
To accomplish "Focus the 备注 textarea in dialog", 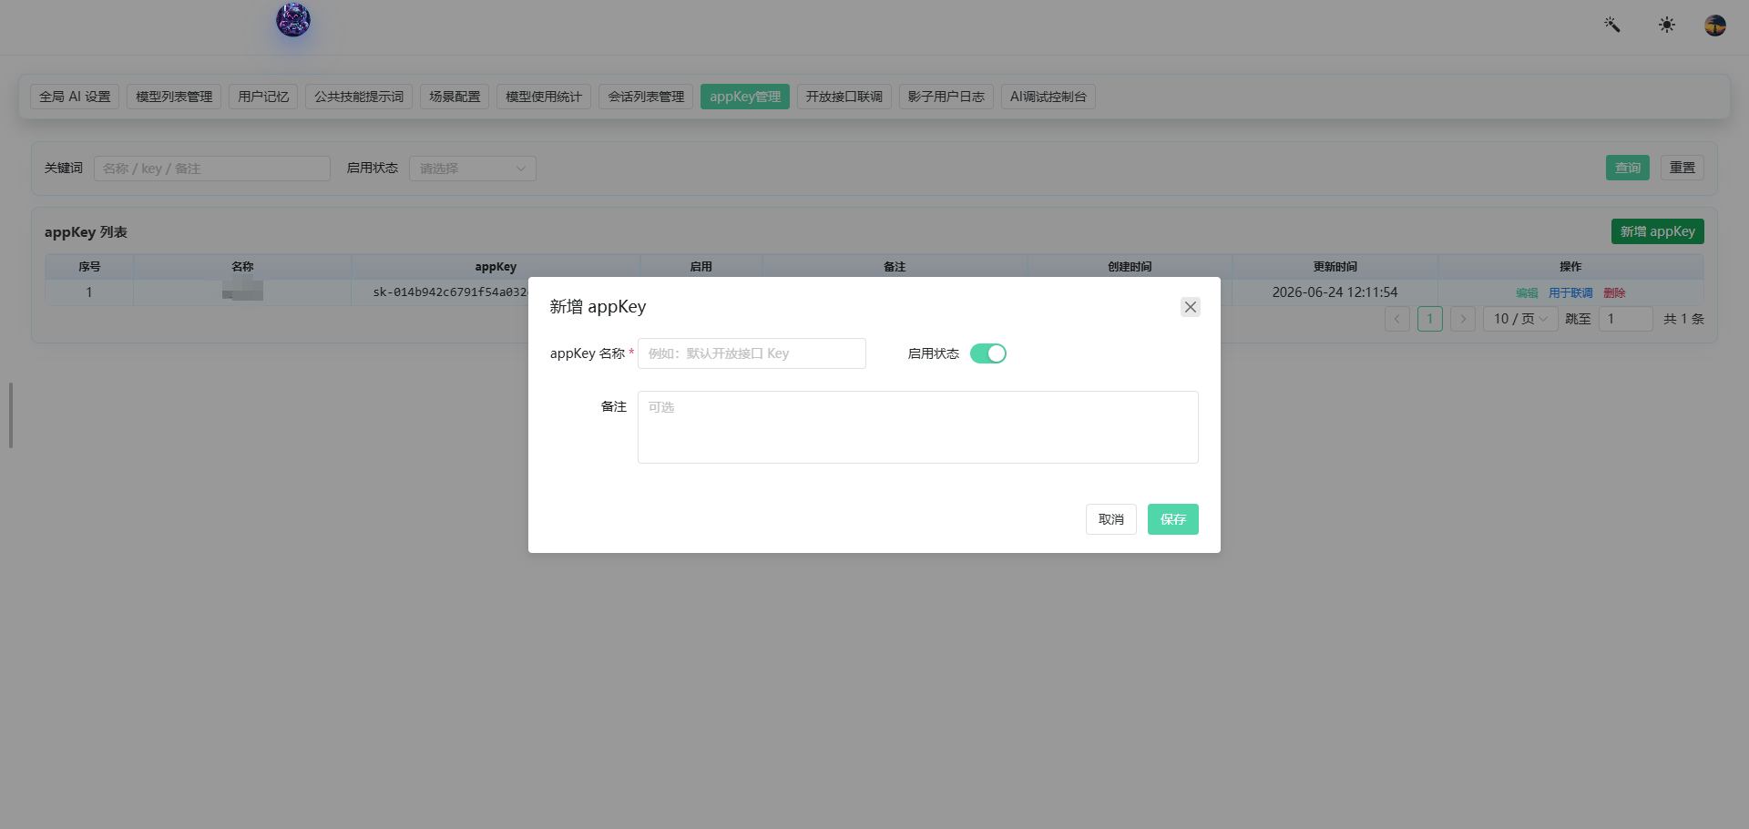I will [x=918, y=427].
